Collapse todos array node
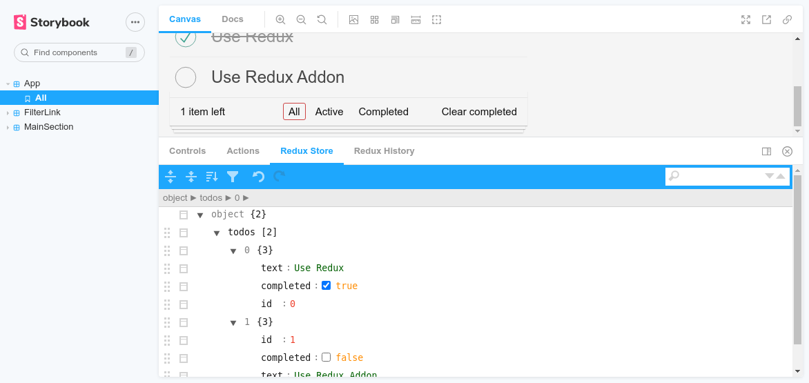 [x=217, y=233]
